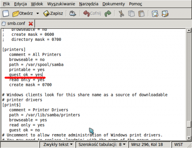The height and width of the screenshot is (148, 192).
Task: Open the Wyszukiwanie menu
Action: coord(61,4)
